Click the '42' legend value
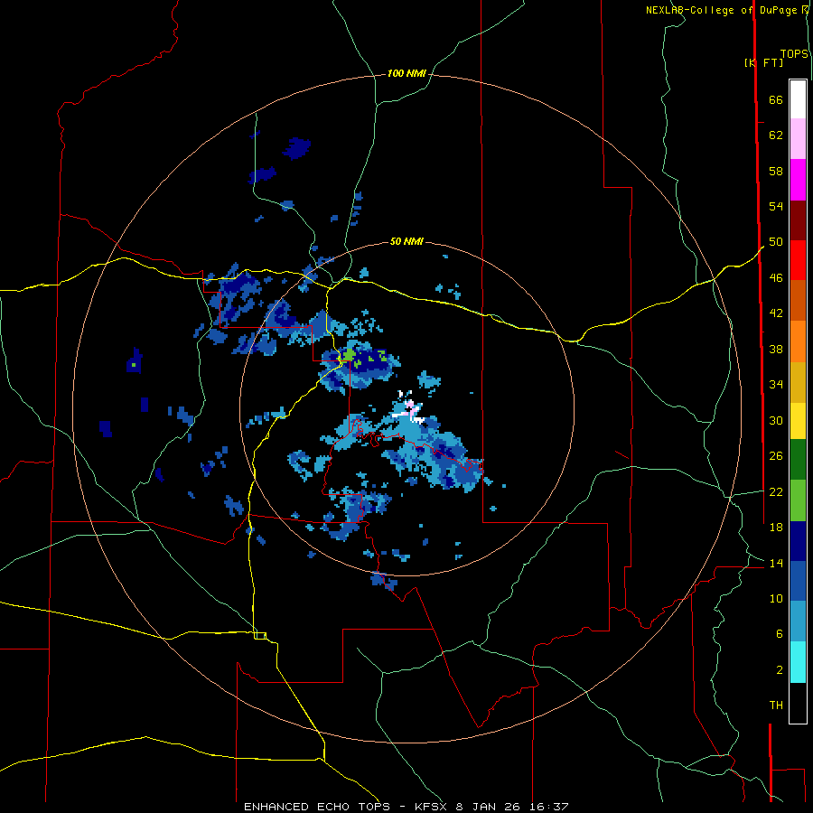This screenshot has height=813, width=813. click(x=776, y=313)
